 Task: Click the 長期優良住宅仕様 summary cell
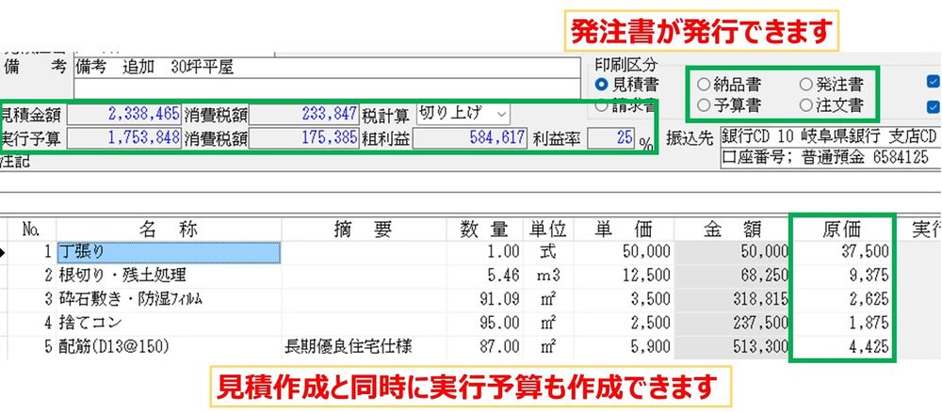[364, 347]
